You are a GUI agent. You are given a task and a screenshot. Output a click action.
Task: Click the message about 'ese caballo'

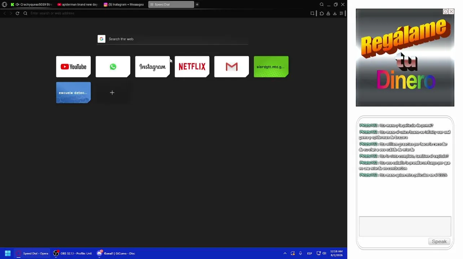click(x=405, y=165)
